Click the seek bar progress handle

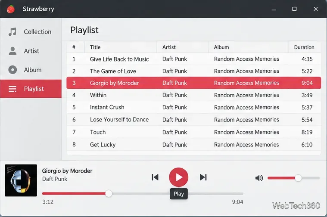pos(109,193)
